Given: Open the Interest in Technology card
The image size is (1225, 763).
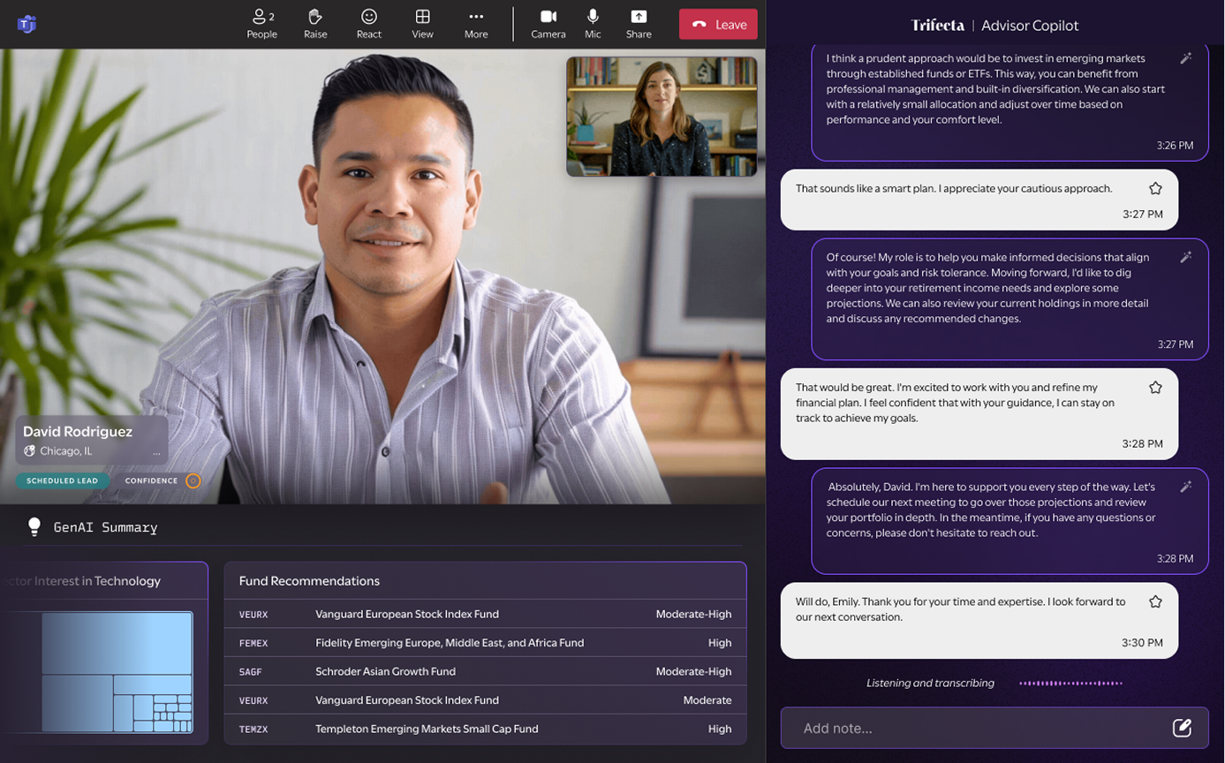Looking at the screenshot, I should coord(103,653).
